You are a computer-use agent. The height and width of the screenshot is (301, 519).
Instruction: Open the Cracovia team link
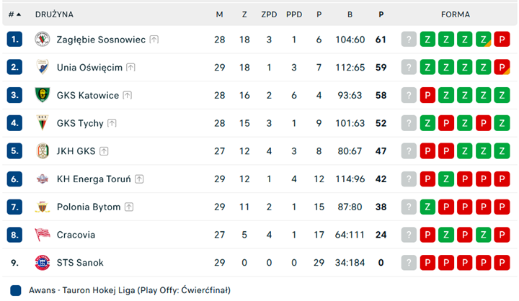(76, 235)
